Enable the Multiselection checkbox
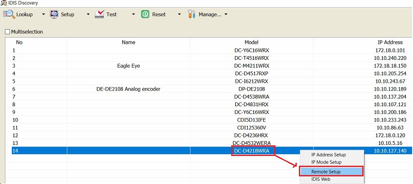 tap(7, 32)
